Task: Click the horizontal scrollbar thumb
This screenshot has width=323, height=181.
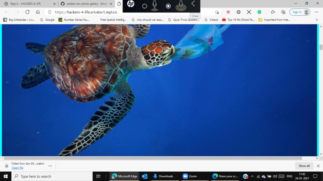Action: [x=153, y=158]
